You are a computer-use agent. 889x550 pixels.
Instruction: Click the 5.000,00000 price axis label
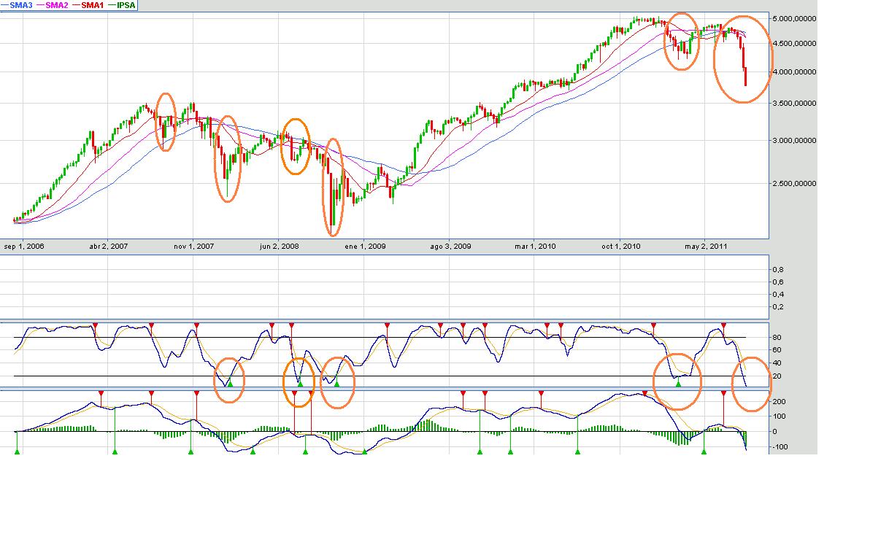coord(793,18)
